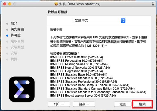157x111 pixels.
Task: Open the 繁體中文 language dropdown
Action: pos(99,20)
